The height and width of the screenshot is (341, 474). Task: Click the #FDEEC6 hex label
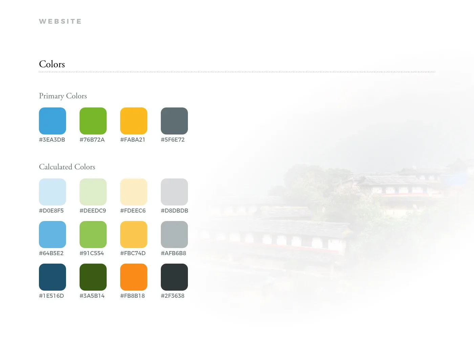click(133, 211)
